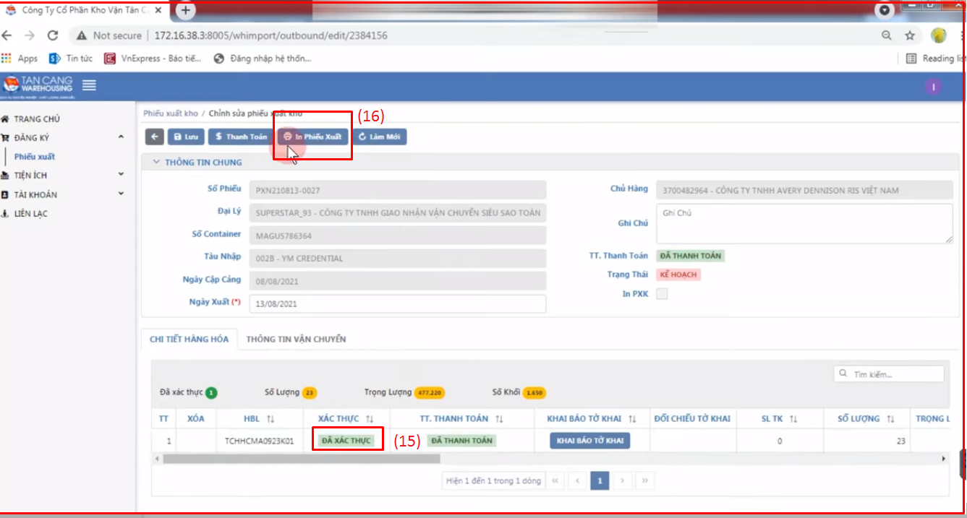The height and width of the screenshot is (518, 967).
Task: Toggle the hamburger sidebar menu icon
Action: click(89, 85)
